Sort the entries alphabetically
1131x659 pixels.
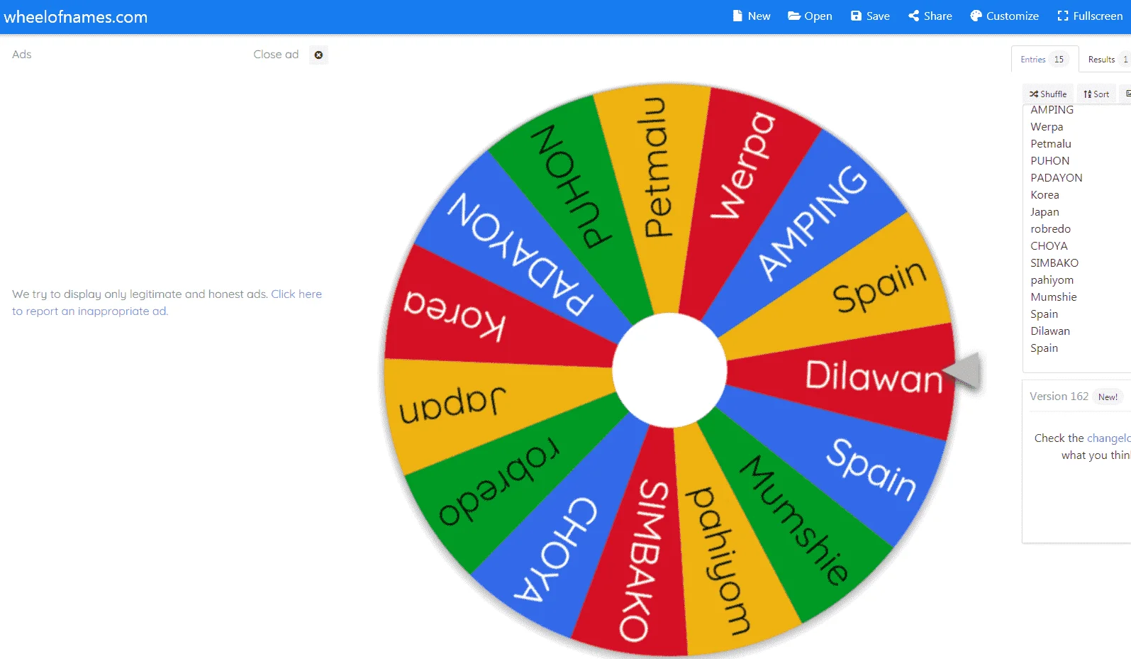[x=1096, y=94]
